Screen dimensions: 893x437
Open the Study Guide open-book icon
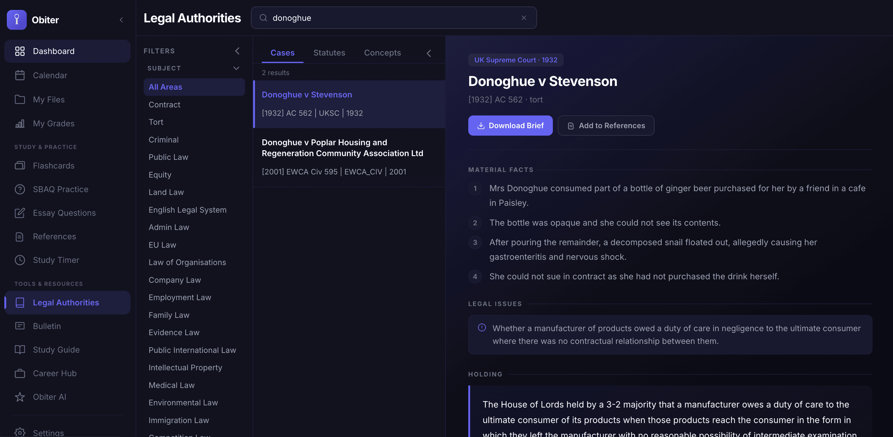tap(20, 350)
